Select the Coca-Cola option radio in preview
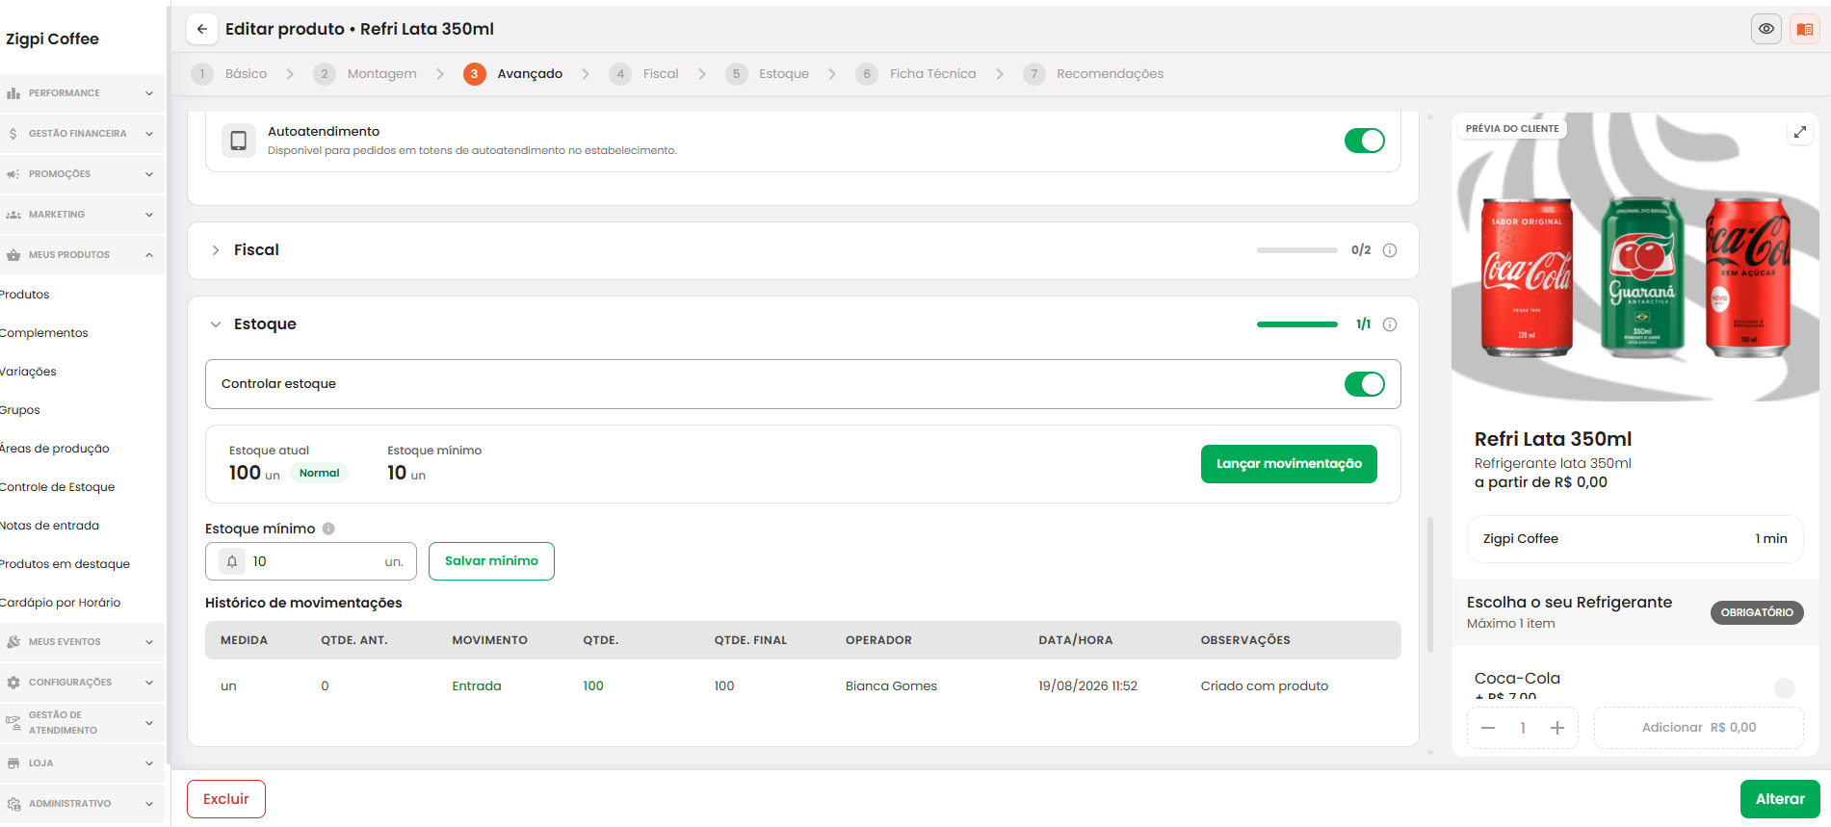The image size is (1831, 827). point(1785,687)
